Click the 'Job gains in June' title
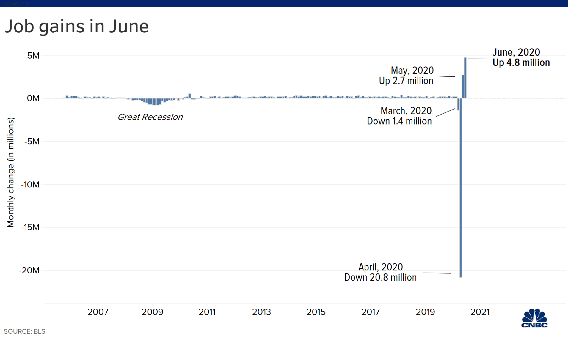The width and height of the screenshot is (568, 341). coord(77,26)
